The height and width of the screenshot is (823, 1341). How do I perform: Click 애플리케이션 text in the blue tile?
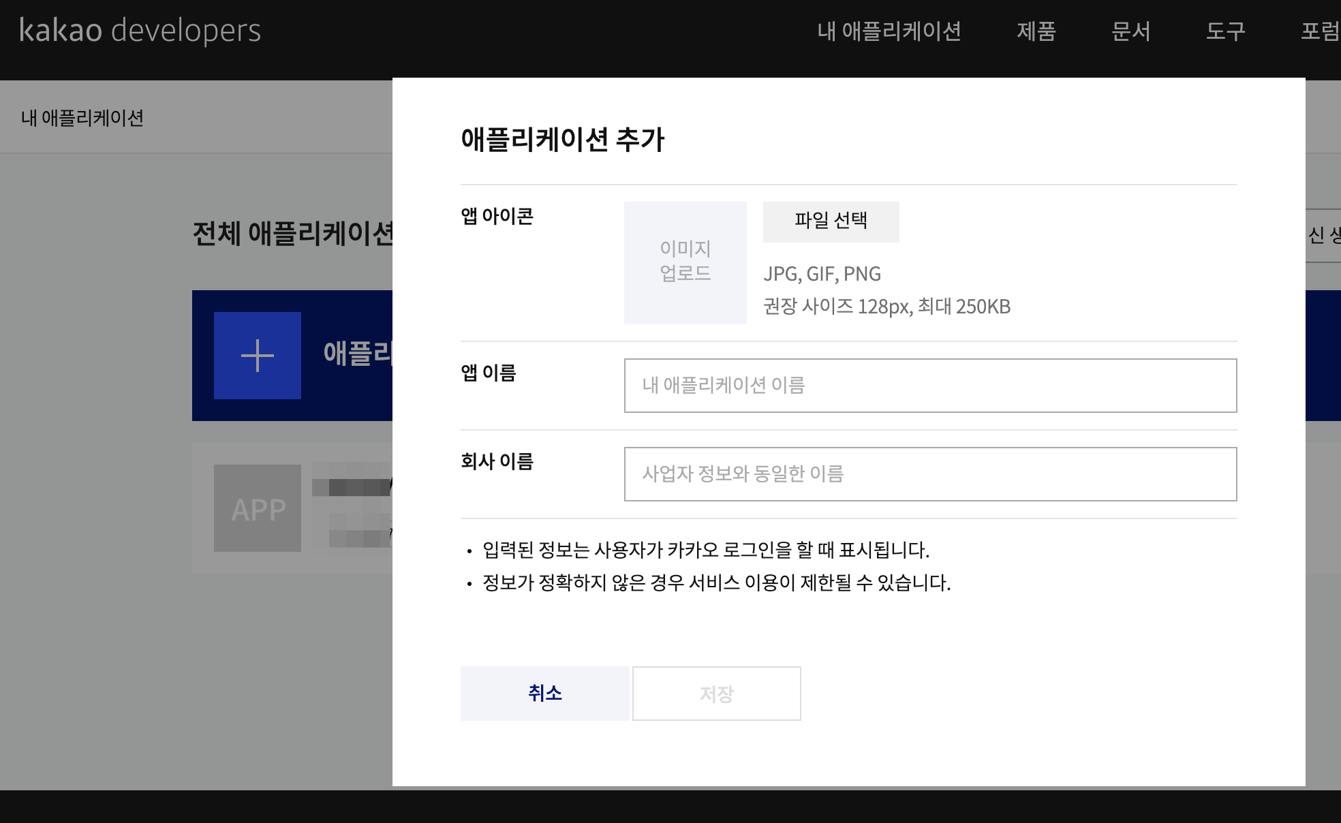357,354
